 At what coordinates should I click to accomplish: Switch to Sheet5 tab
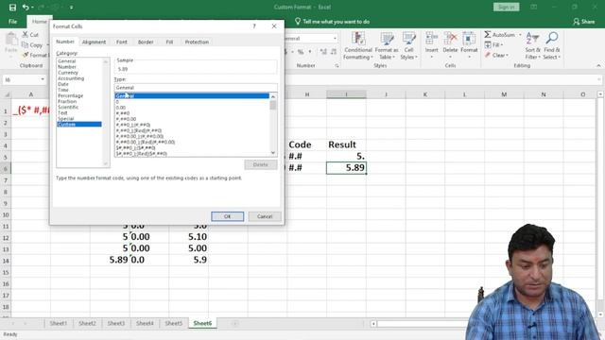coord(174,323)
